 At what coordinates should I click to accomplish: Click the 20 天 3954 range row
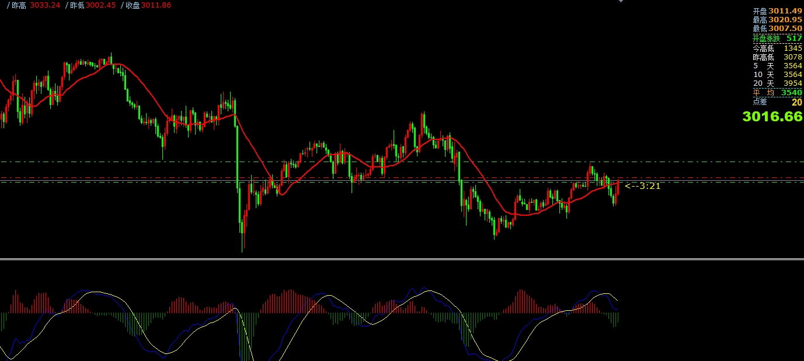coord(777,83)
